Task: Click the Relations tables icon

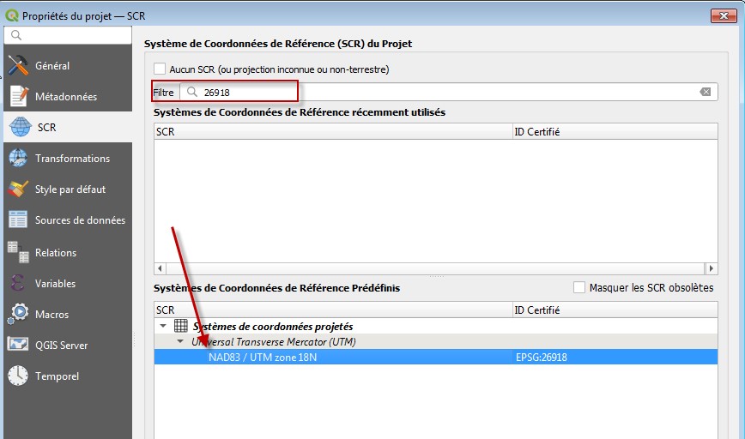Action: coord(19,252)
